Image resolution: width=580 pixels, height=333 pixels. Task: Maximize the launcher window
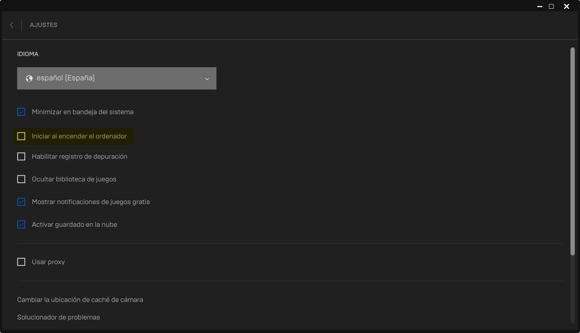coord(551,6)
